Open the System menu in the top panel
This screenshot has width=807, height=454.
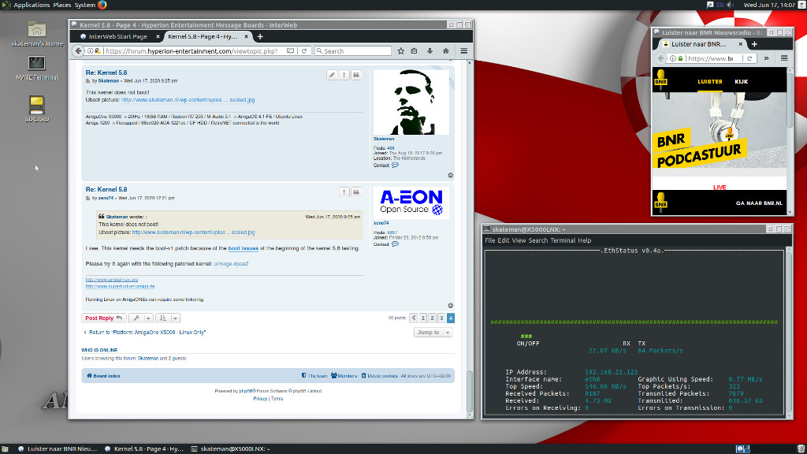84,5
